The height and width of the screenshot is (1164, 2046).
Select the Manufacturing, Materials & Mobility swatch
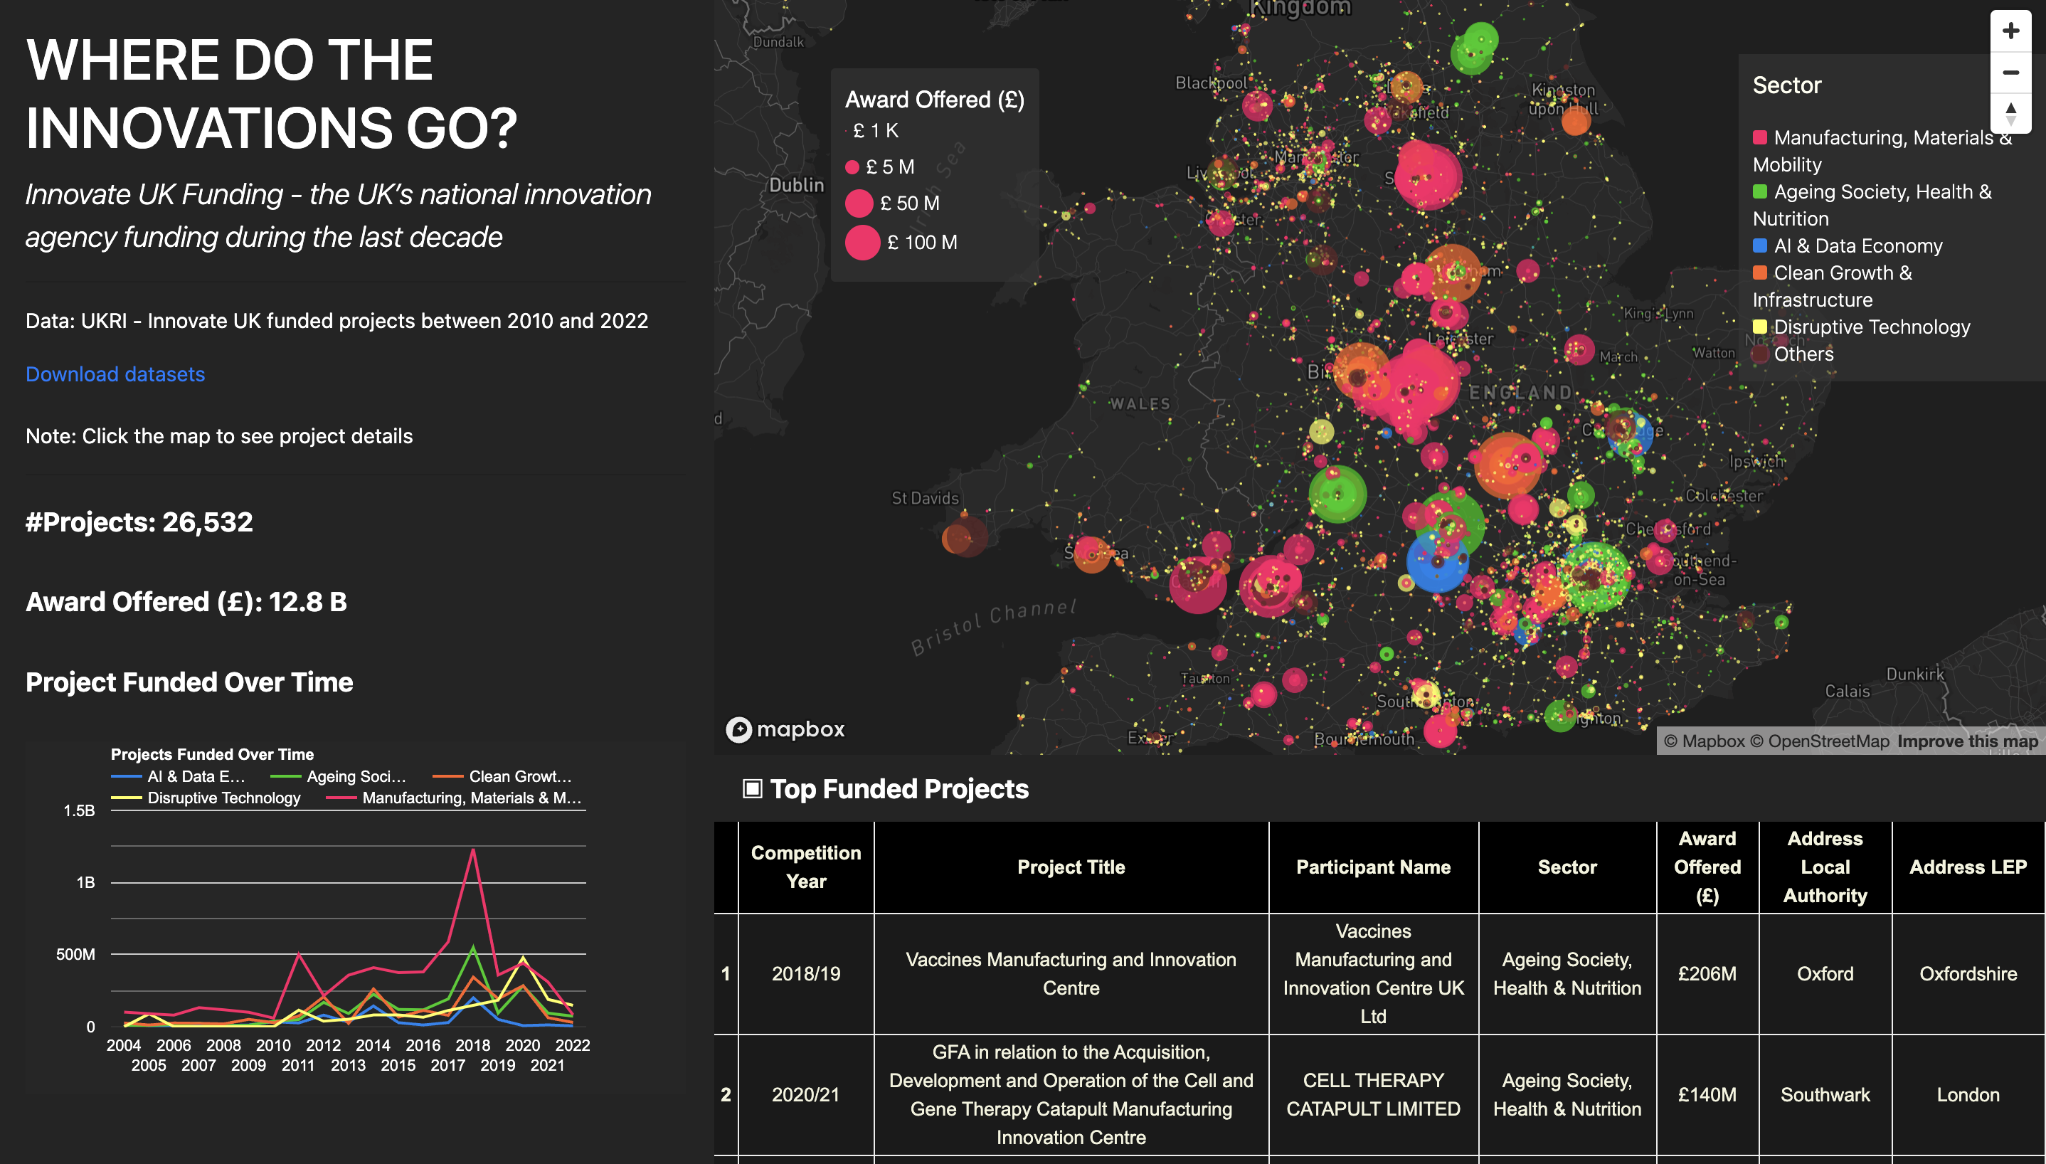(1759, 137)
